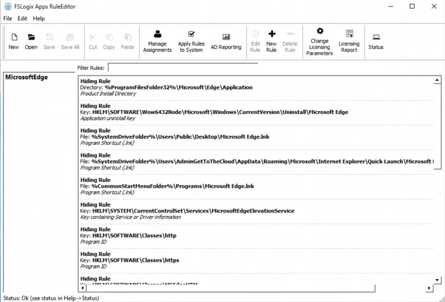Open the Help menu
The height and width of the screenshot is (302, 445).
click(x=39, y=18)
